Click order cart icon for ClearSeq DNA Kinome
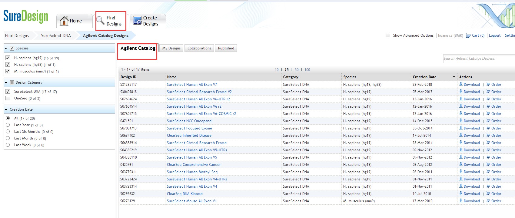This screenshot has width=515, height=218. (488, 194)
